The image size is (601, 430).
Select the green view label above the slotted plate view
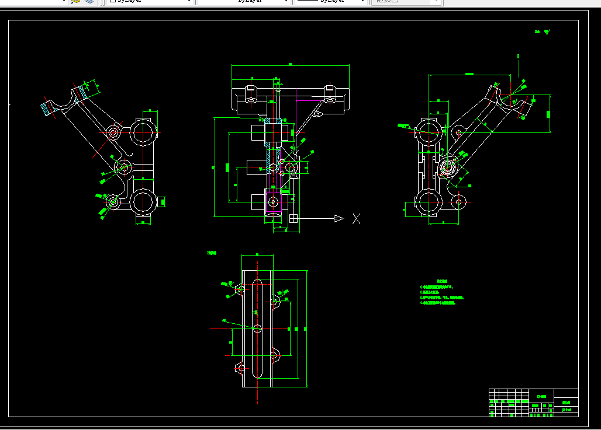(212, 253)
